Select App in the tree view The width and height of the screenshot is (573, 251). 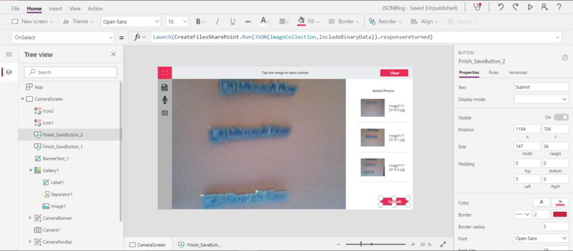[39, 87]
